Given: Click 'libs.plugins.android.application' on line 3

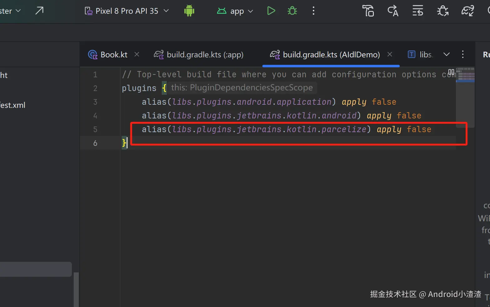Looking at the screenshot, I should pos(252,102).
